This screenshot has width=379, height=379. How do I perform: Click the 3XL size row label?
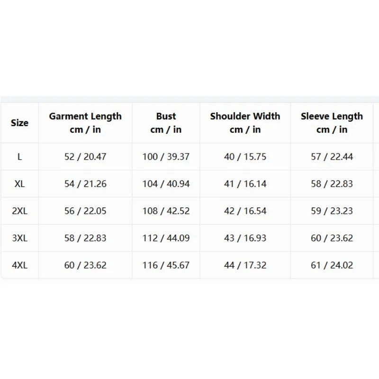[x=19, y=238]
